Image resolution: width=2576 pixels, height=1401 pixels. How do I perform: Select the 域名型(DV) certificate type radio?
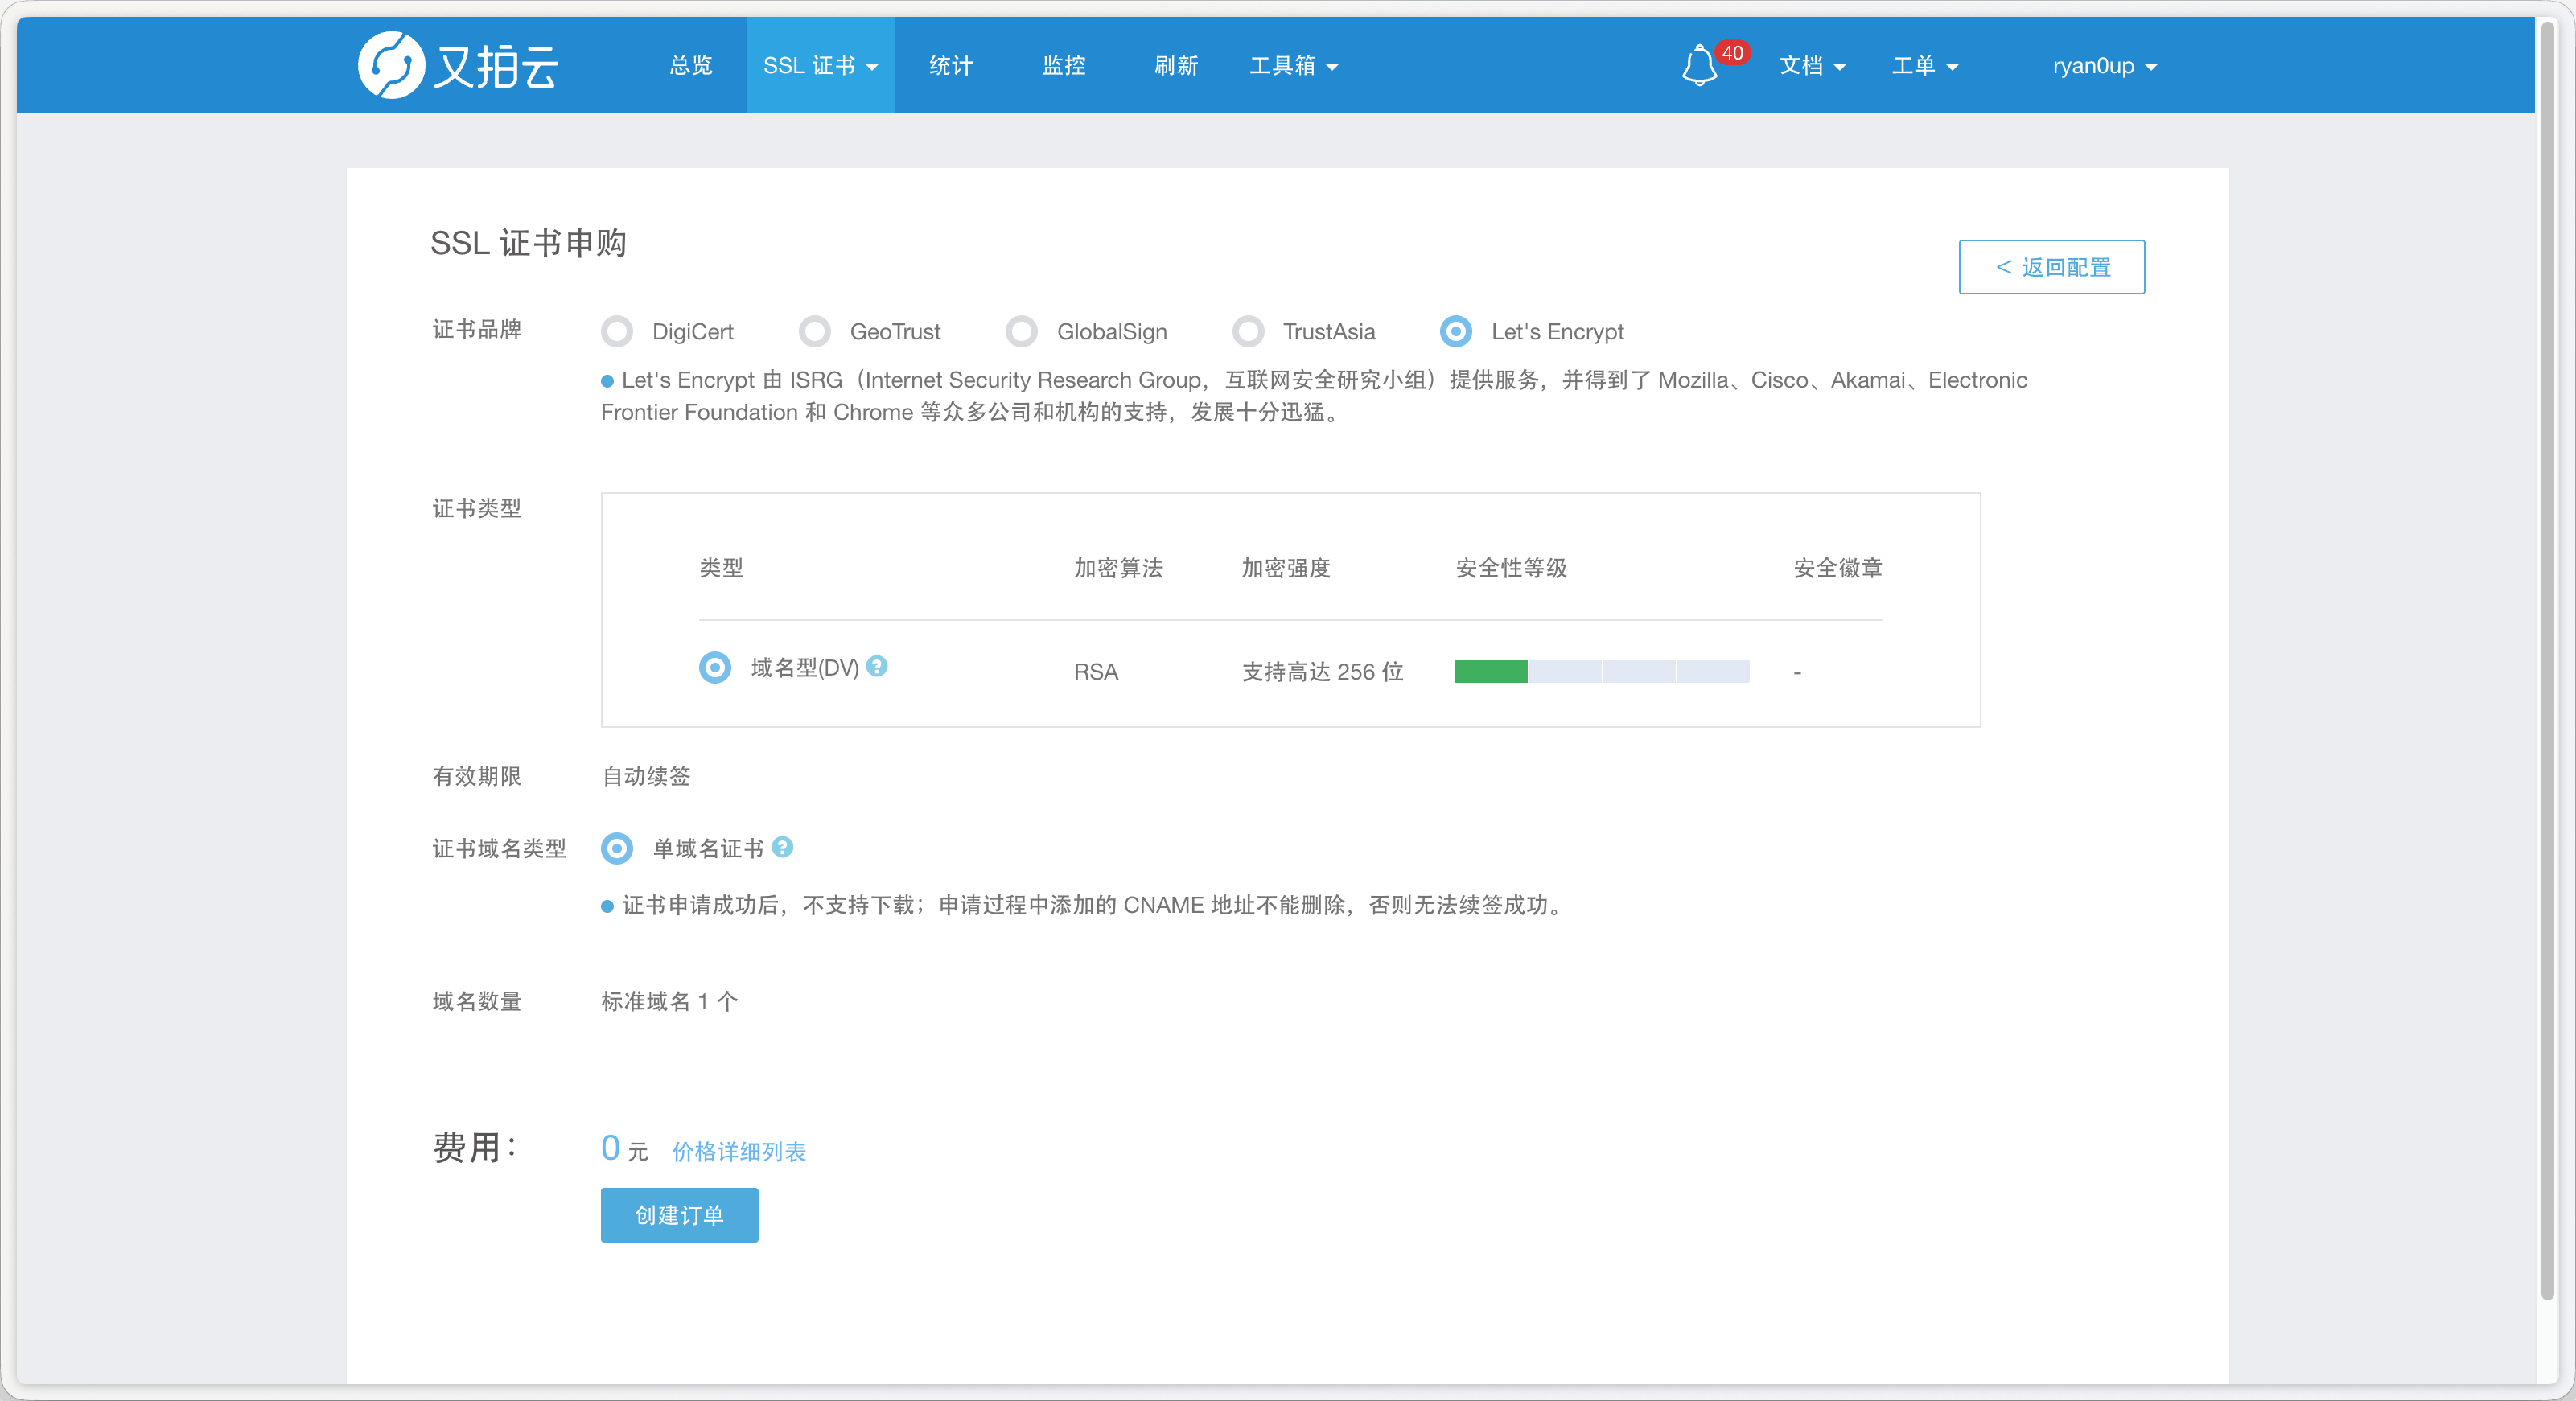[715, 667]
